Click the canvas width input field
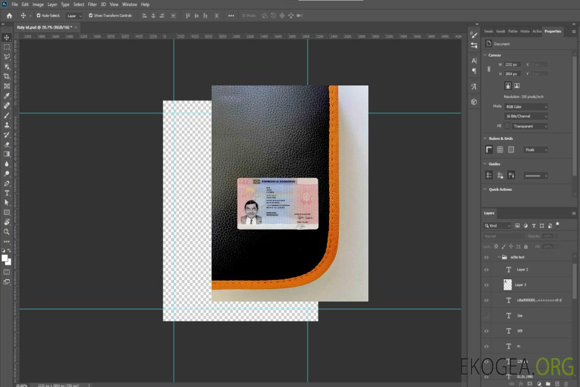Viewport: 580px width, 387px height. coord(512,64)
